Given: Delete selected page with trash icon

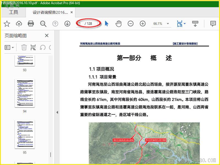Looking at the screenshot, I should [24, 47].
